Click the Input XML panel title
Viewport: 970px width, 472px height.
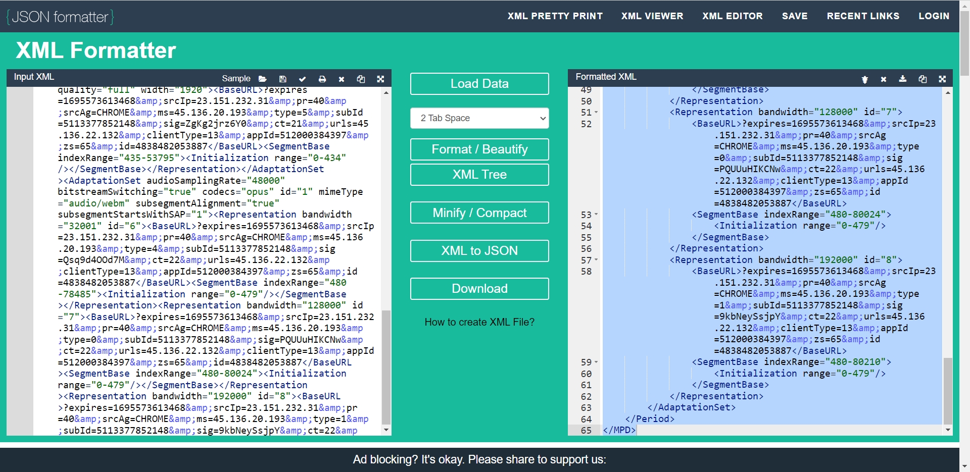click(34, 77)
